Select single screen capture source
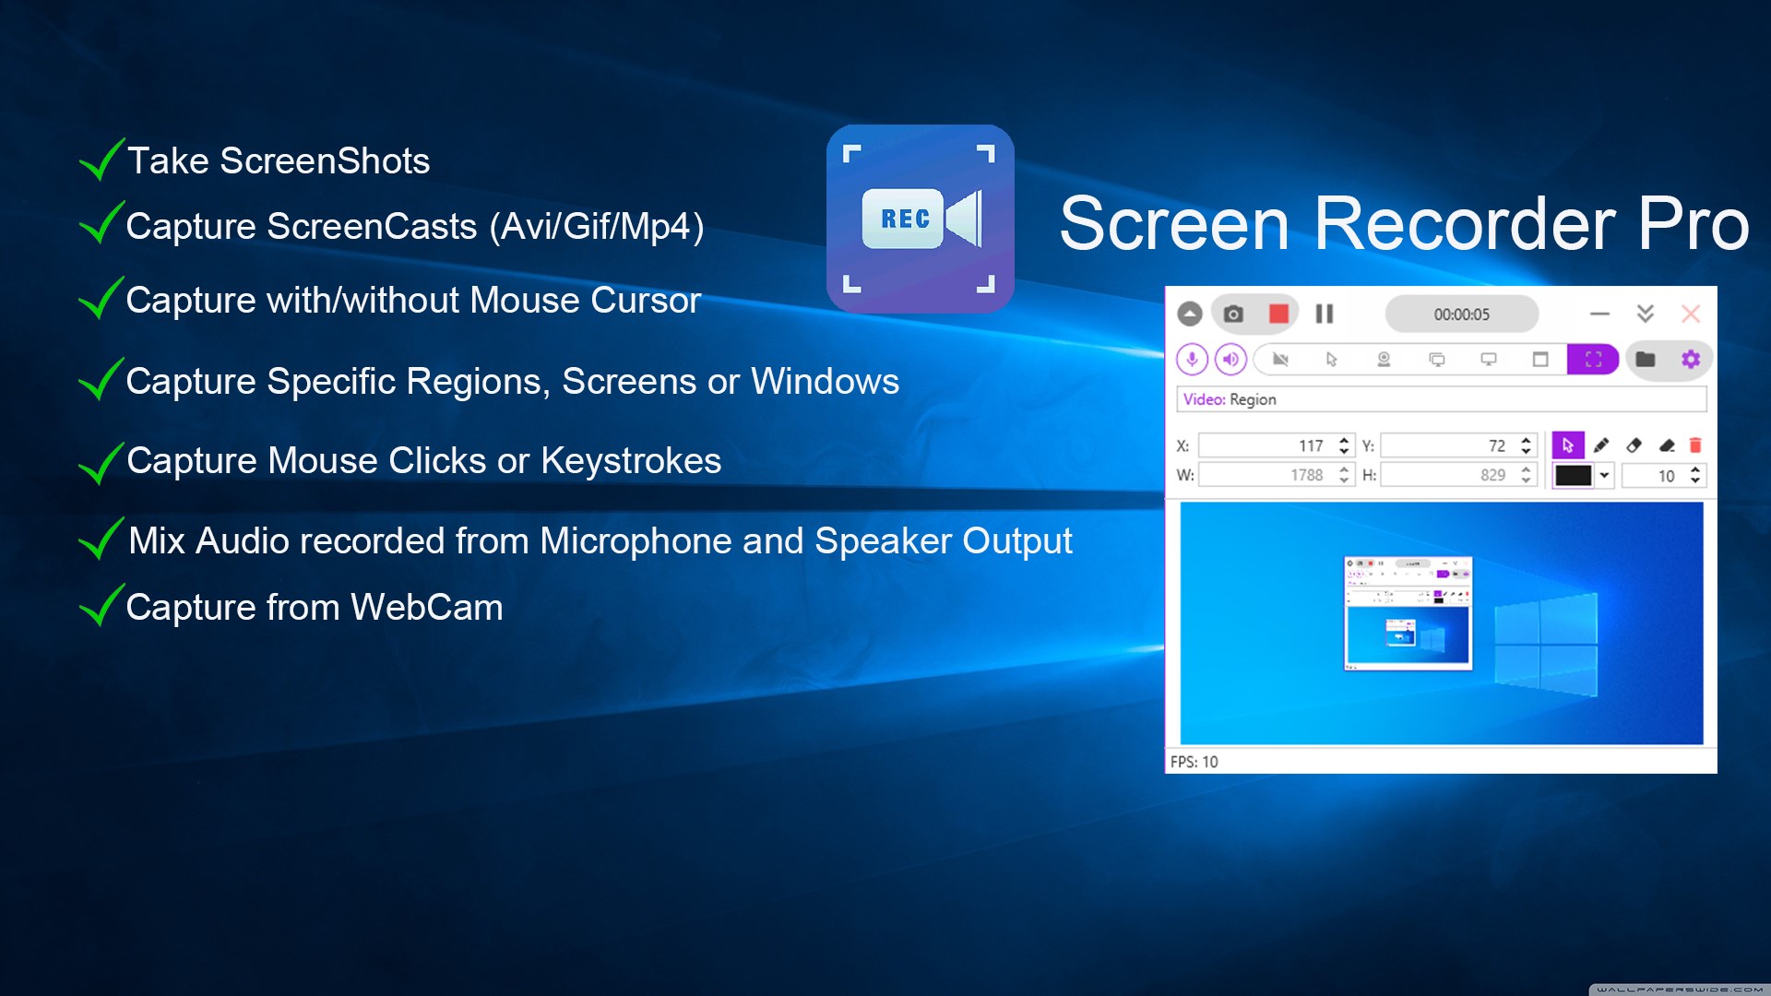The height and width of the screenshot is (996, 1771). pyautogui.click(x=1488, y=360)
